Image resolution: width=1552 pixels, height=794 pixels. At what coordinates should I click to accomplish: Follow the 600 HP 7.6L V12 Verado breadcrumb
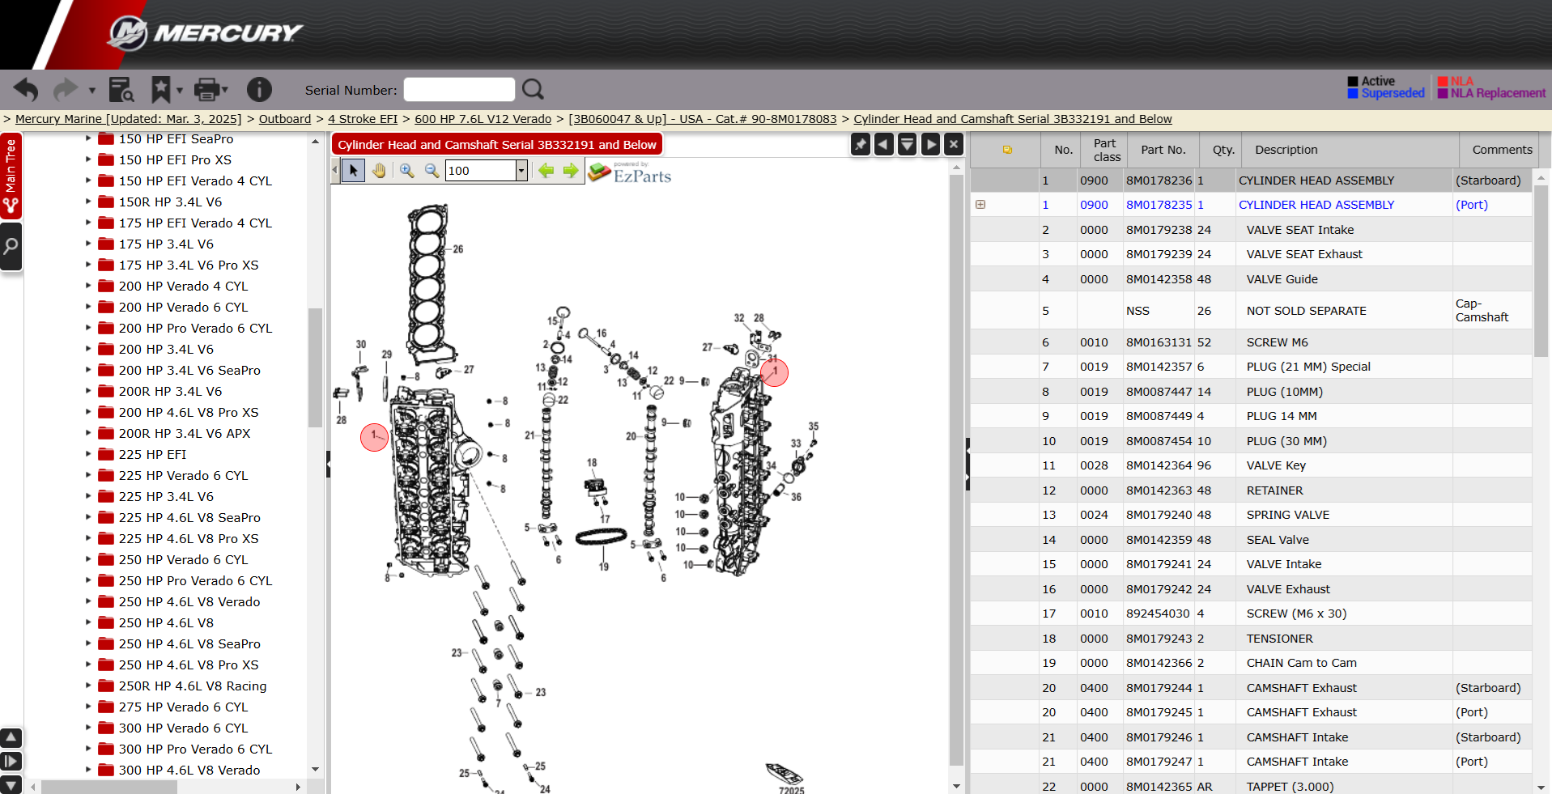coord(483,119)
